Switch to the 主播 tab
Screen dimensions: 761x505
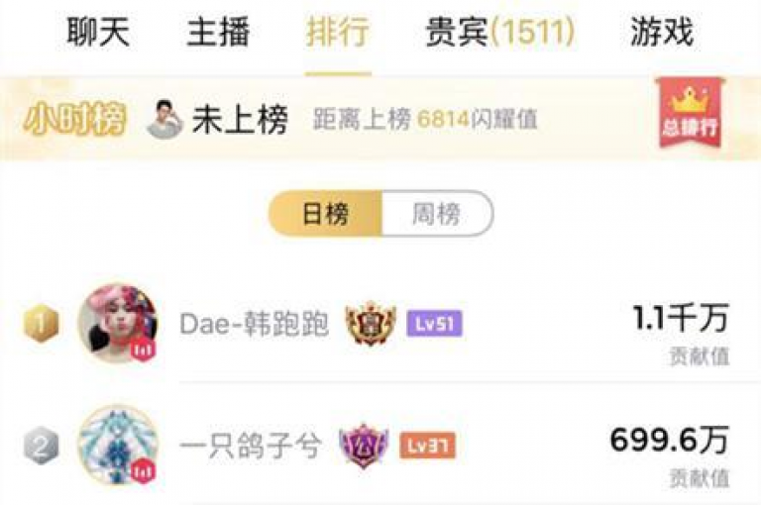point(218,32)
